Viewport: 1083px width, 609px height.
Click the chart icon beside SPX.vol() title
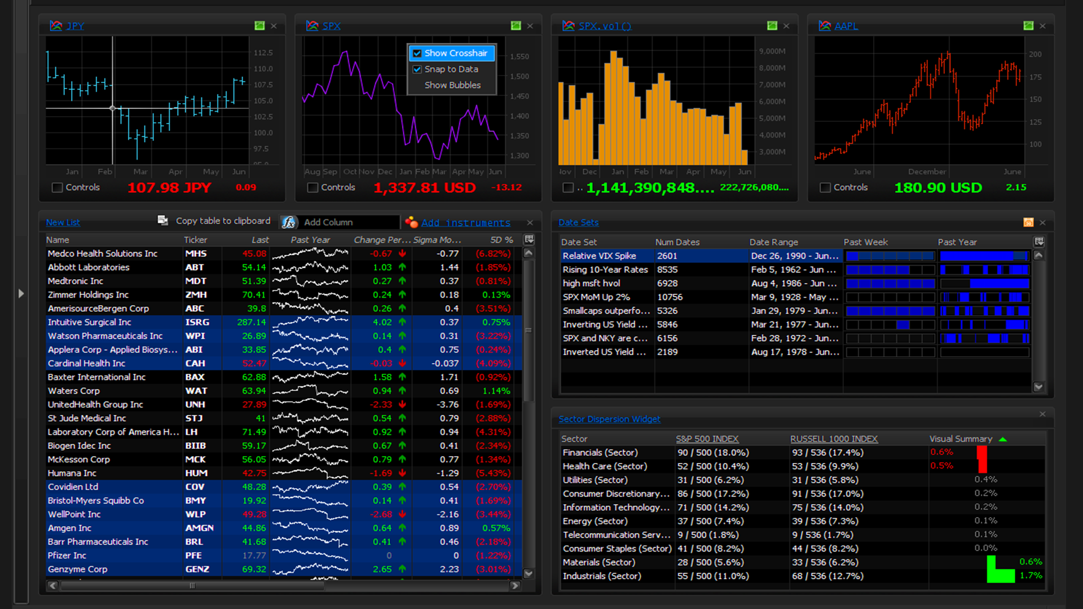point(569,26)
